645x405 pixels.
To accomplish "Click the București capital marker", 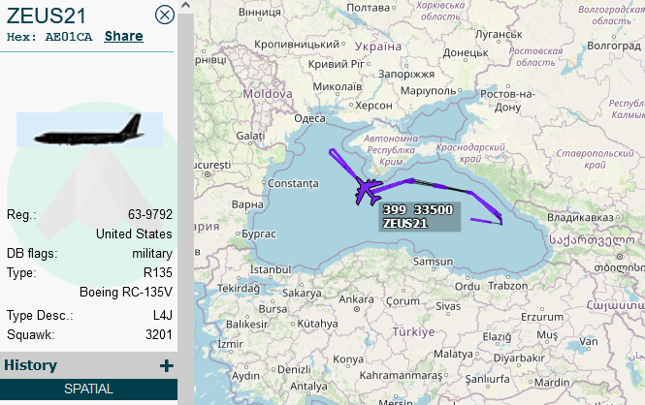I will click(208, 174).
